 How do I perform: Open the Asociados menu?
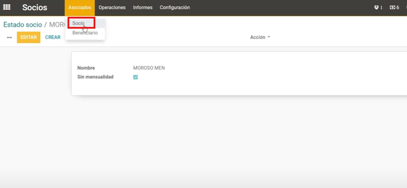(x=79, y=8)
